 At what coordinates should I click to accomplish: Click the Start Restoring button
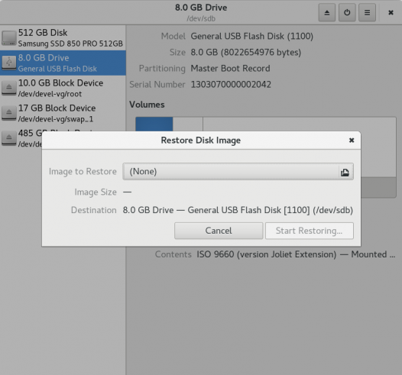coord(310,231)
